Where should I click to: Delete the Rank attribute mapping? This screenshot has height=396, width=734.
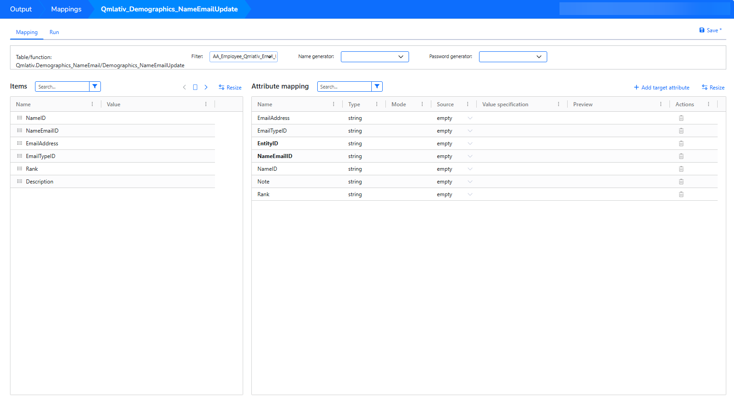point(681,194)
